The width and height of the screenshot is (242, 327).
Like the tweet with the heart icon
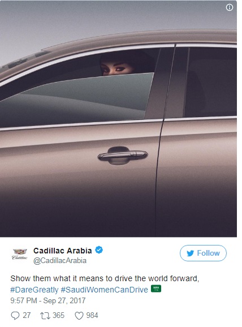[x=79, y=316]
